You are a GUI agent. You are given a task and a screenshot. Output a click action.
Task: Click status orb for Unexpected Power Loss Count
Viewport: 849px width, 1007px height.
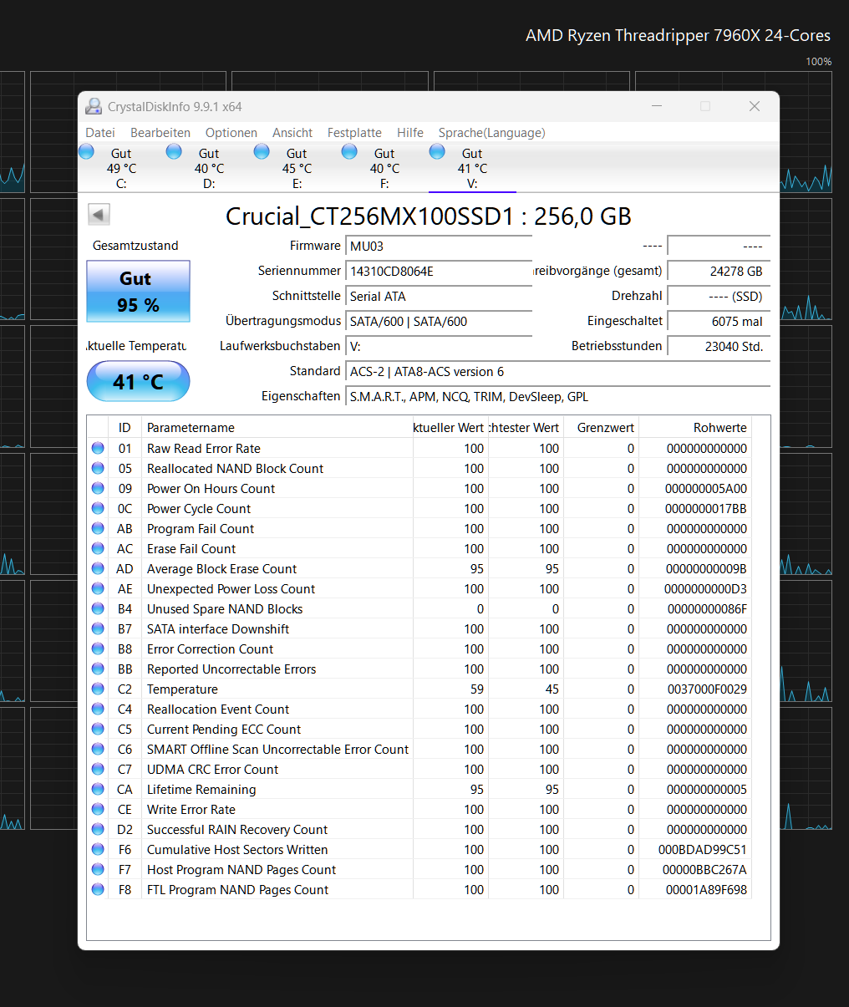tap(98, 589)
